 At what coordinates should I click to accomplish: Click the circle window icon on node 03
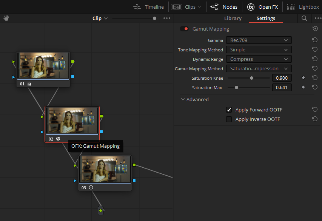click(91, 187)
